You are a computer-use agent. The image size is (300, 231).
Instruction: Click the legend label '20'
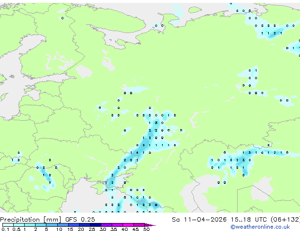coord(81,229)
